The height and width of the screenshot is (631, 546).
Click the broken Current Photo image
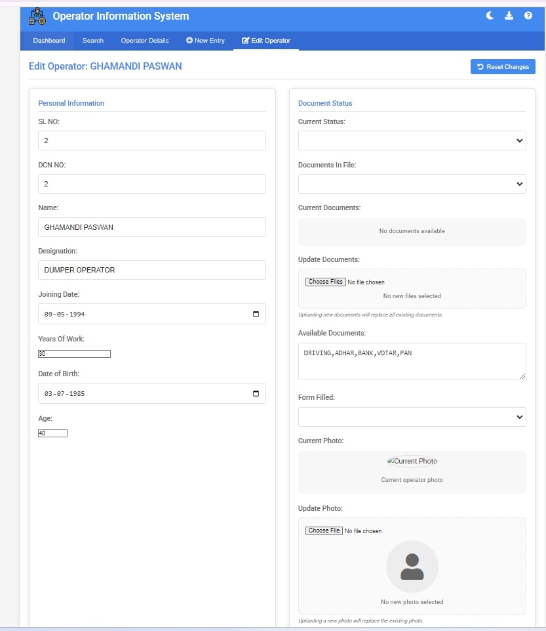point(412,461)
